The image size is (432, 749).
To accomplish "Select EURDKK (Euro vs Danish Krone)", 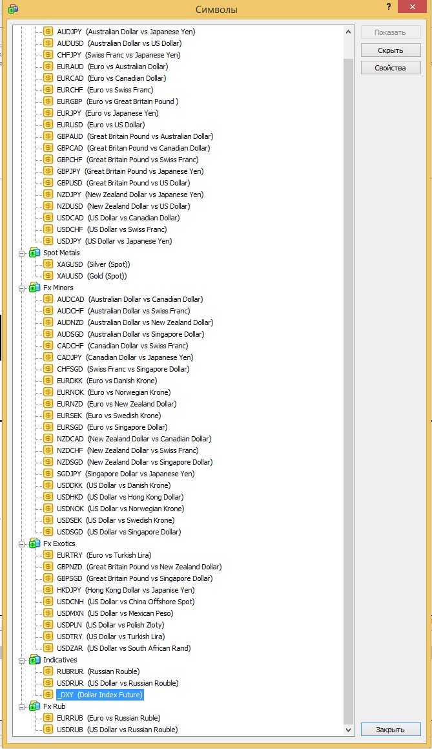I will 107,381.
